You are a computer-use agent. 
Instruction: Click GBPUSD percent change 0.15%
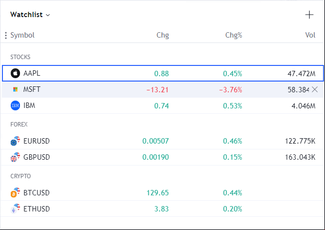pyautogui.click(x=233, y=157)
